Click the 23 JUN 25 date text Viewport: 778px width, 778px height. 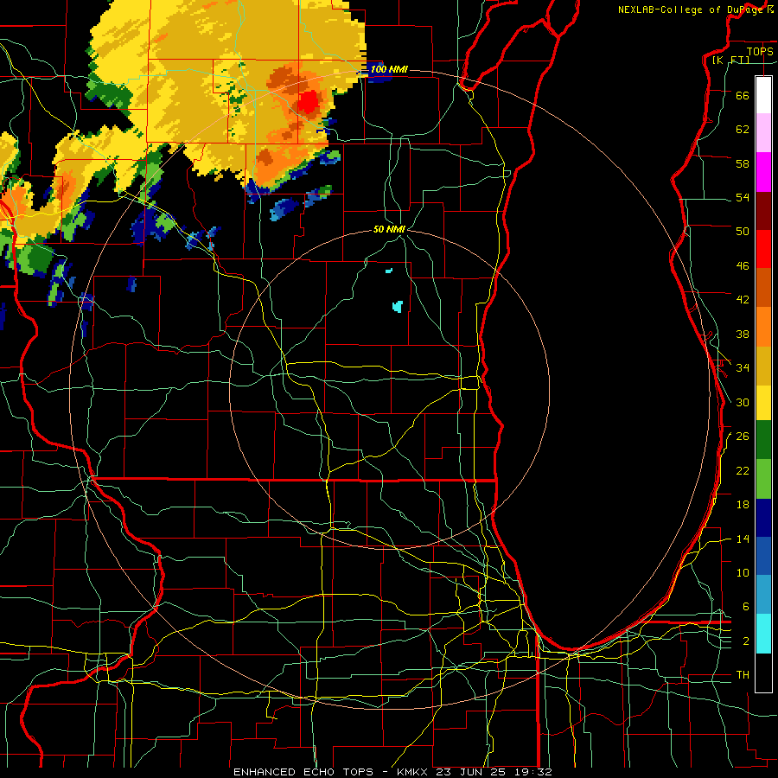point(473,772)
